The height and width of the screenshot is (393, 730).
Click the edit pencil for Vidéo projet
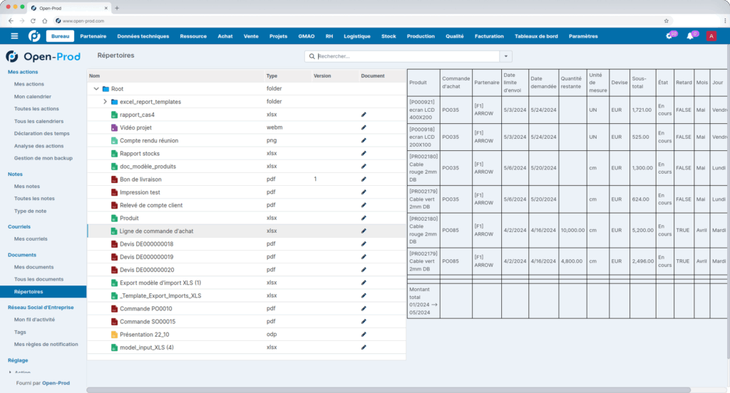tap(364, 127)
